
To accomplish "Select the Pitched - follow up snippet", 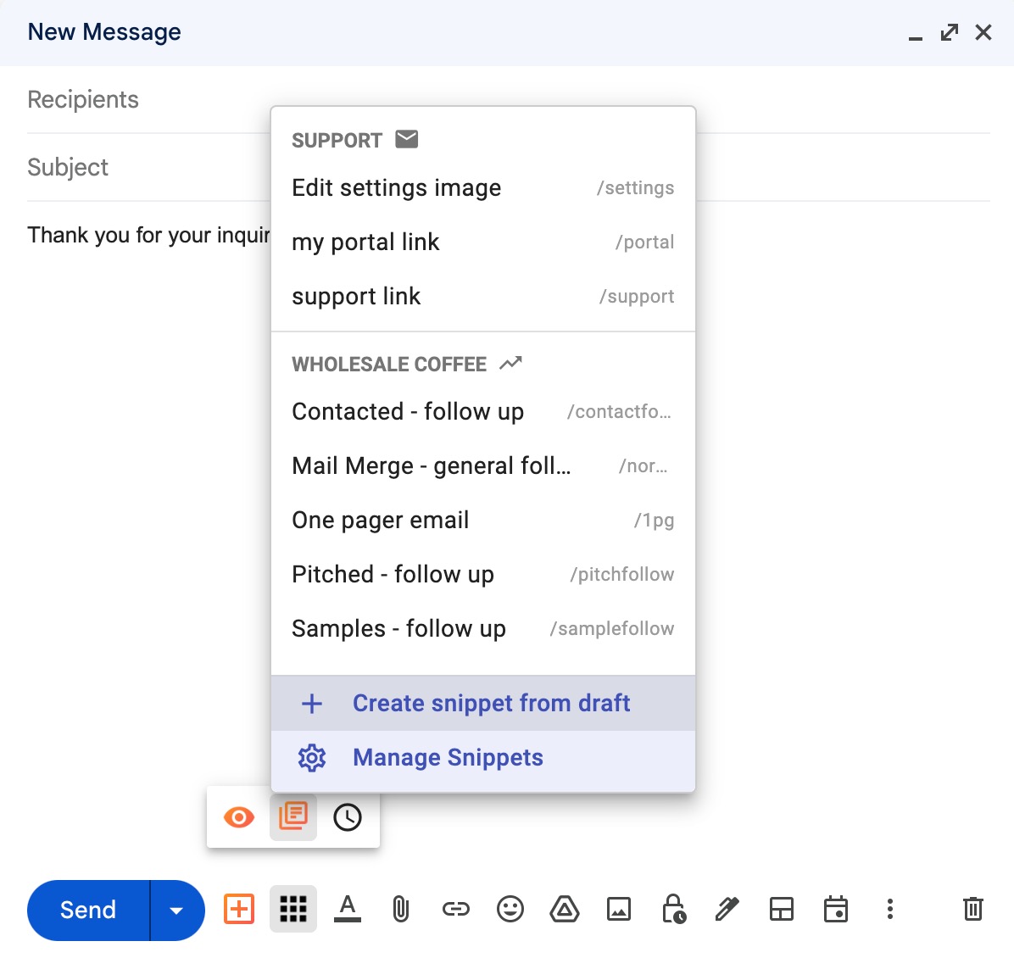I will [393, 574].
